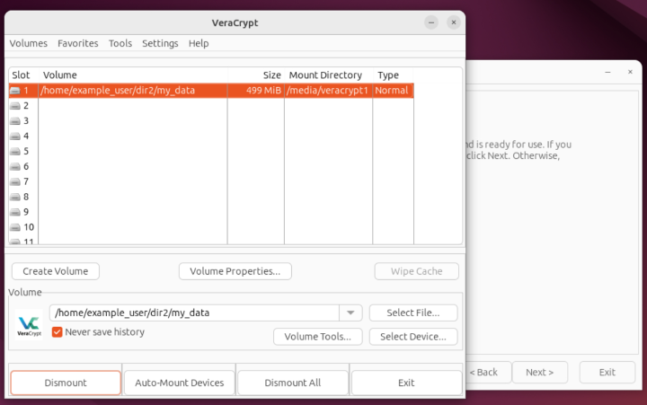Click the 499 MiB size cell
Viewport: 647px width, 405px height.
pyautogui.click(x=256, y=91)
